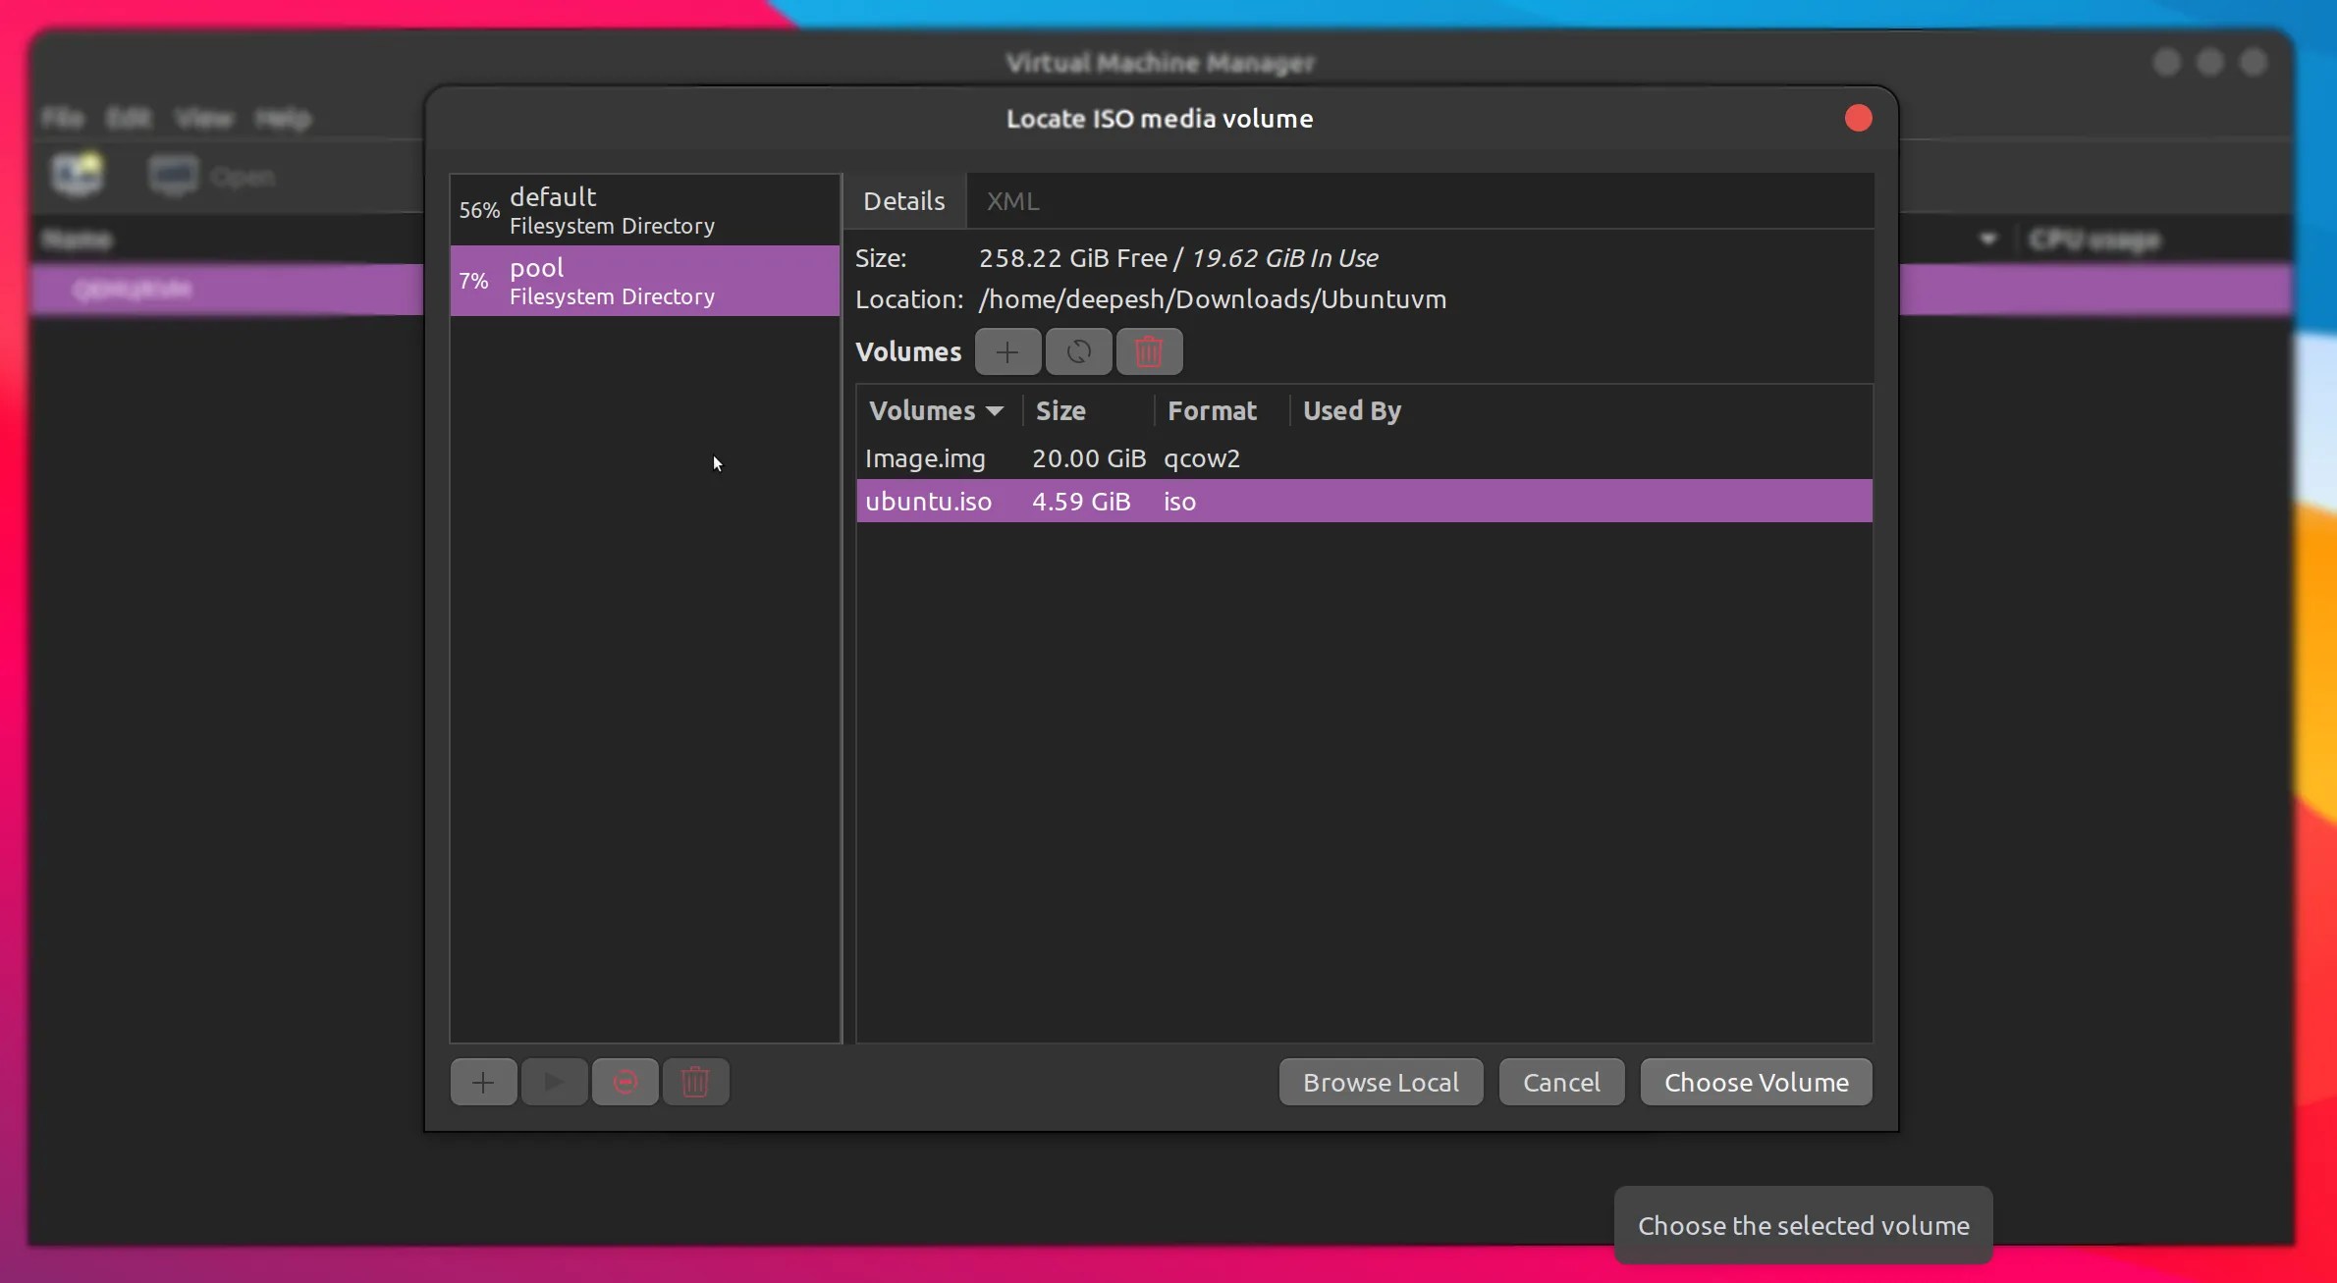The height and width of the screenshot is (1283, 2337).
Task: Switch to the XML tab
Action: pos(1011,201)
